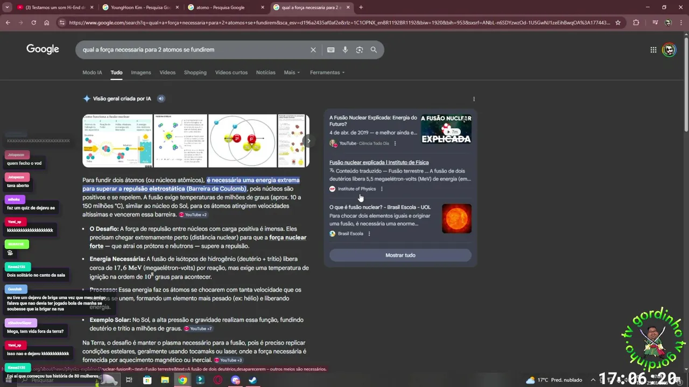
Task: Clear the search query with the X
Action: pyautogui.click(x=313, y=49)
